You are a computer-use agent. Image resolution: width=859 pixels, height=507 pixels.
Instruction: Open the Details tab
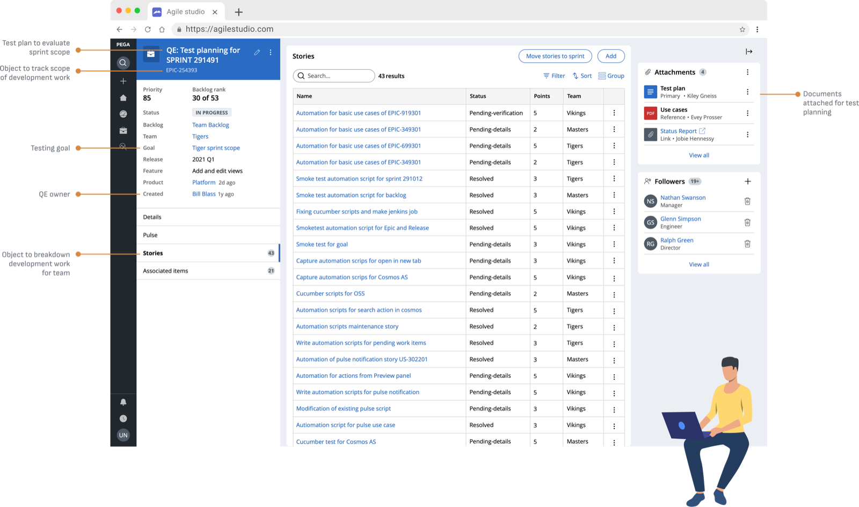[208, 217]
